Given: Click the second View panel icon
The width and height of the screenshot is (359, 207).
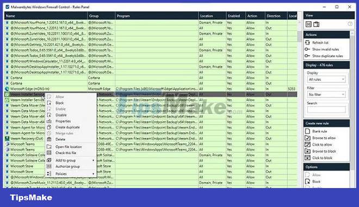Looking at the screenshot, I should click(317, 24).
